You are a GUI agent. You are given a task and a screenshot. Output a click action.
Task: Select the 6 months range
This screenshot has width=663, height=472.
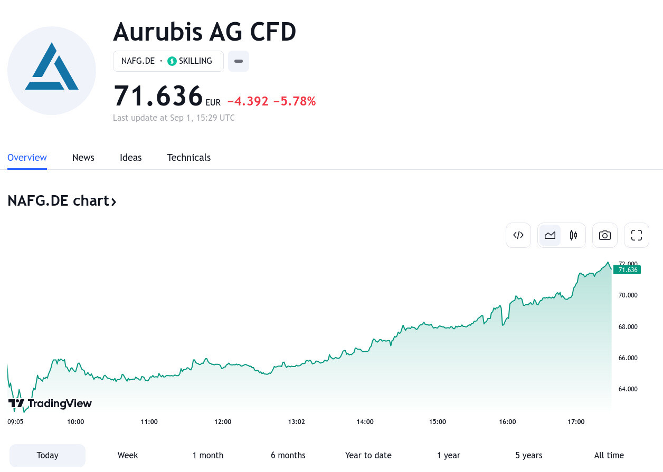(288, 456)
